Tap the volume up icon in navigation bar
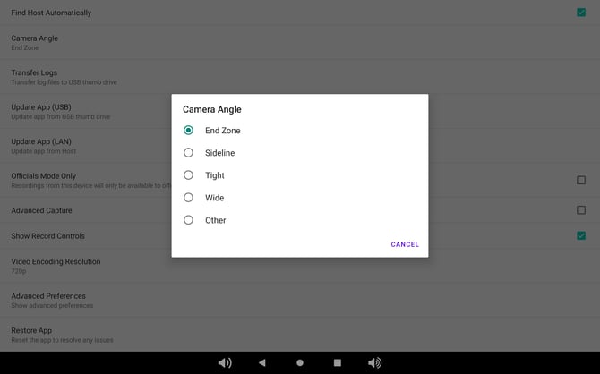 pyautogui.click(x=374, y=362)
